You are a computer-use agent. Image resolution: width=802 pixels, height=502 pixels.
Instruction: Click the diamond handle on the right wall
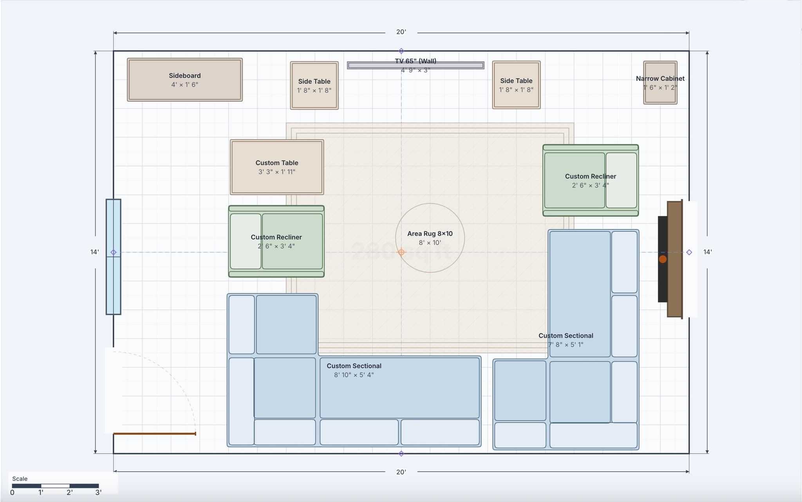pyautogui.click(x=689, y=252)
